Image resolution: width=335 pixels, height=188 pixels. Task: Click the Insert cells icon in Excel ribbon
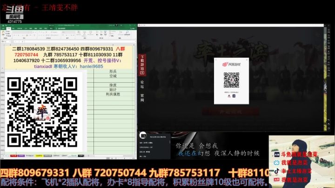point(97,32)
